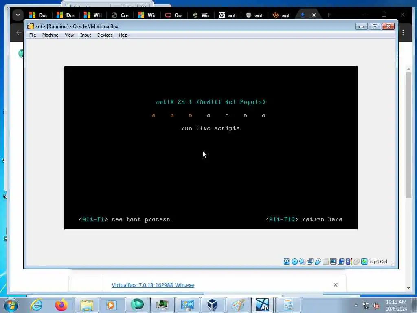Switch to the 'WH' Microsoft tab

93,15
